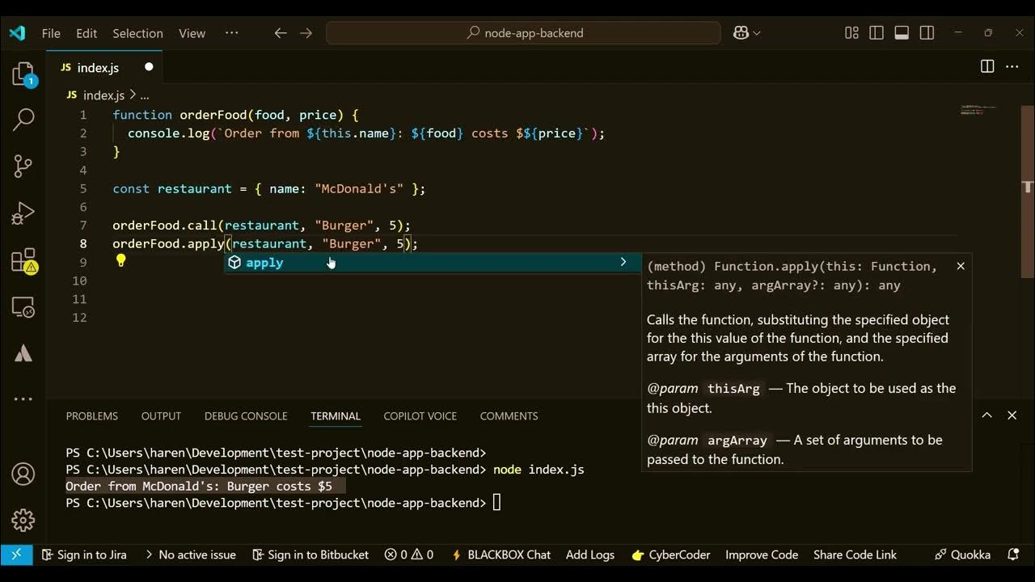Switch to the Copilot Voice tab

(x=420, y=415)
